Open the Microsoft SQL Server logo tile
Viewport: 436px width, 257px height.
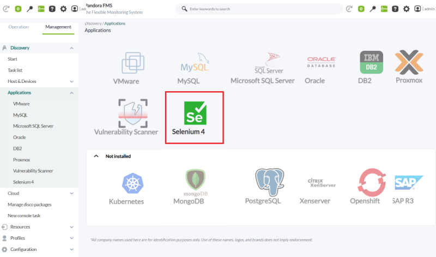pos(269,63)
